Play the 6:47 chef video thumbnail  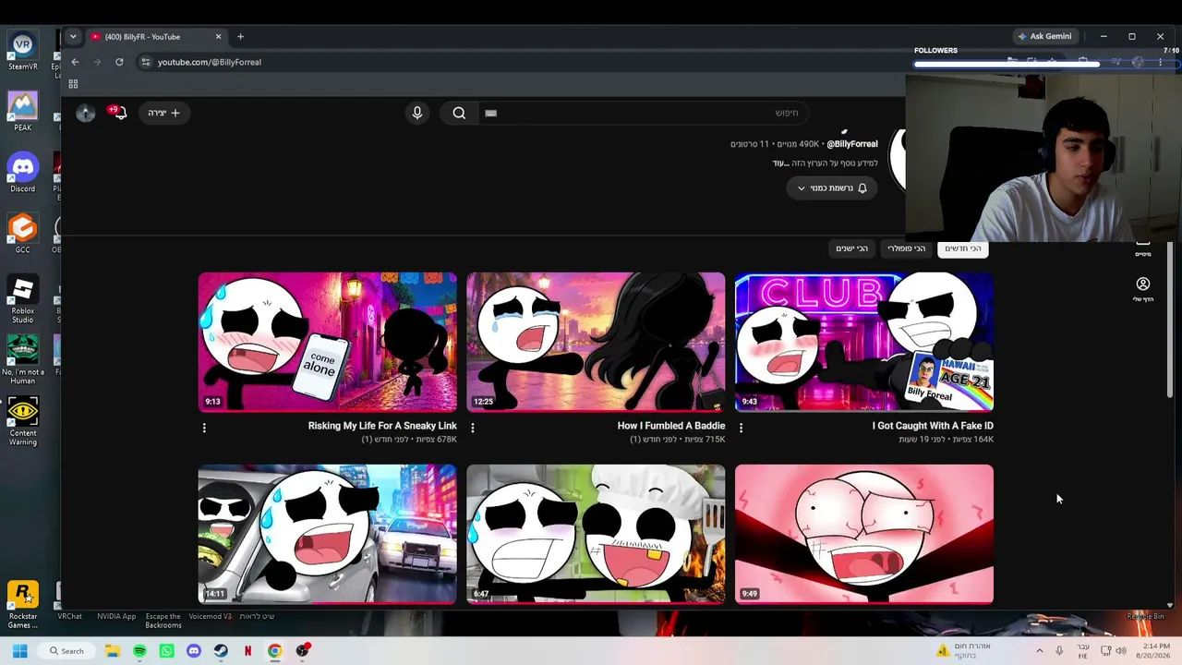(596, 534)
